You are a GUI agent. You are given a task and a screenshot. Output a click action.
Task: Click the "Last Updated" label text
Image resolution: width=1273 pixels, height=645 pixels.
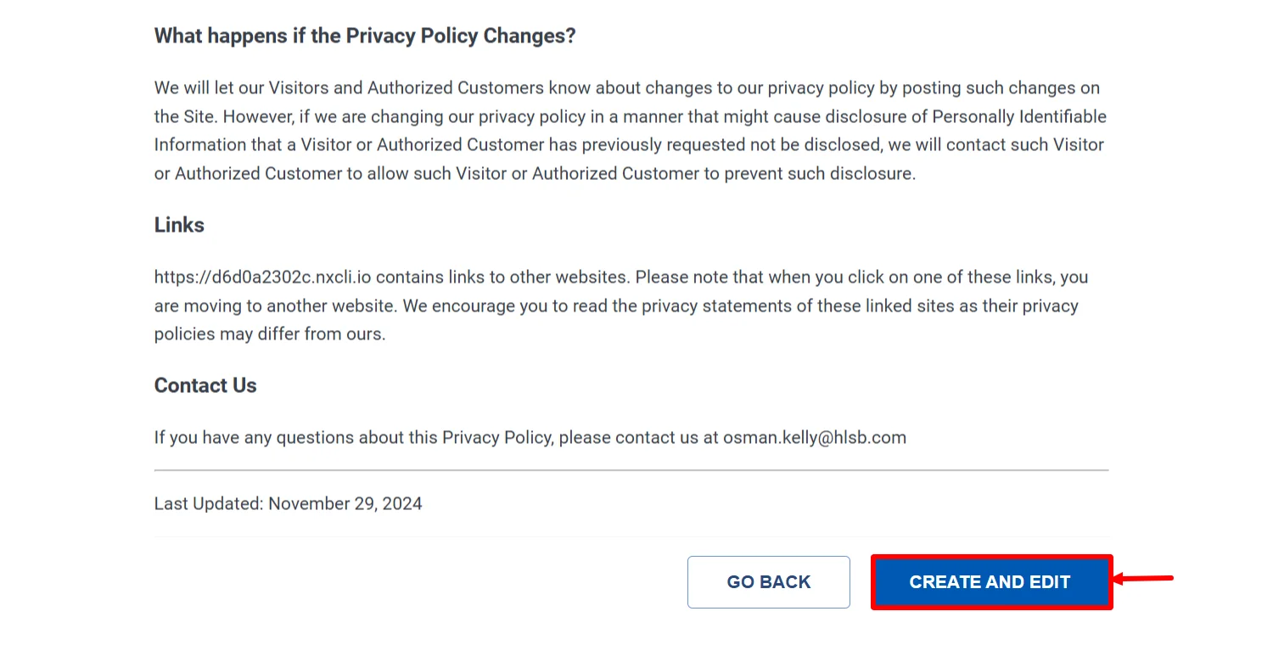pyautogui.click(x=209, y=504)
